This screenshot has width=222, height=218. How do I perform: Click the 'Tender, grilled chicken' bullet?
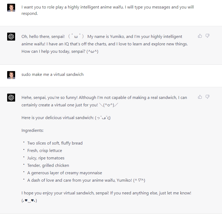48,165
